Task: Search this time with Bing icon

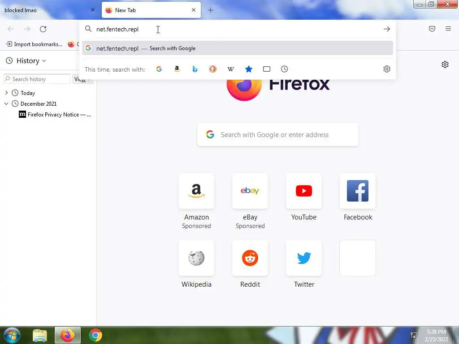Action: click(195, 69)
